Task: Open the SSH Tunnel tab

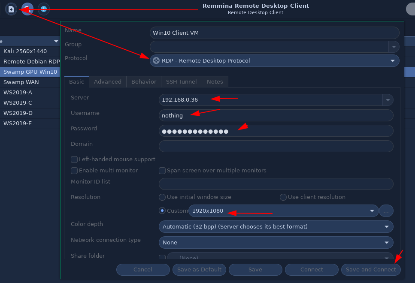Action: tap(181, 82)
